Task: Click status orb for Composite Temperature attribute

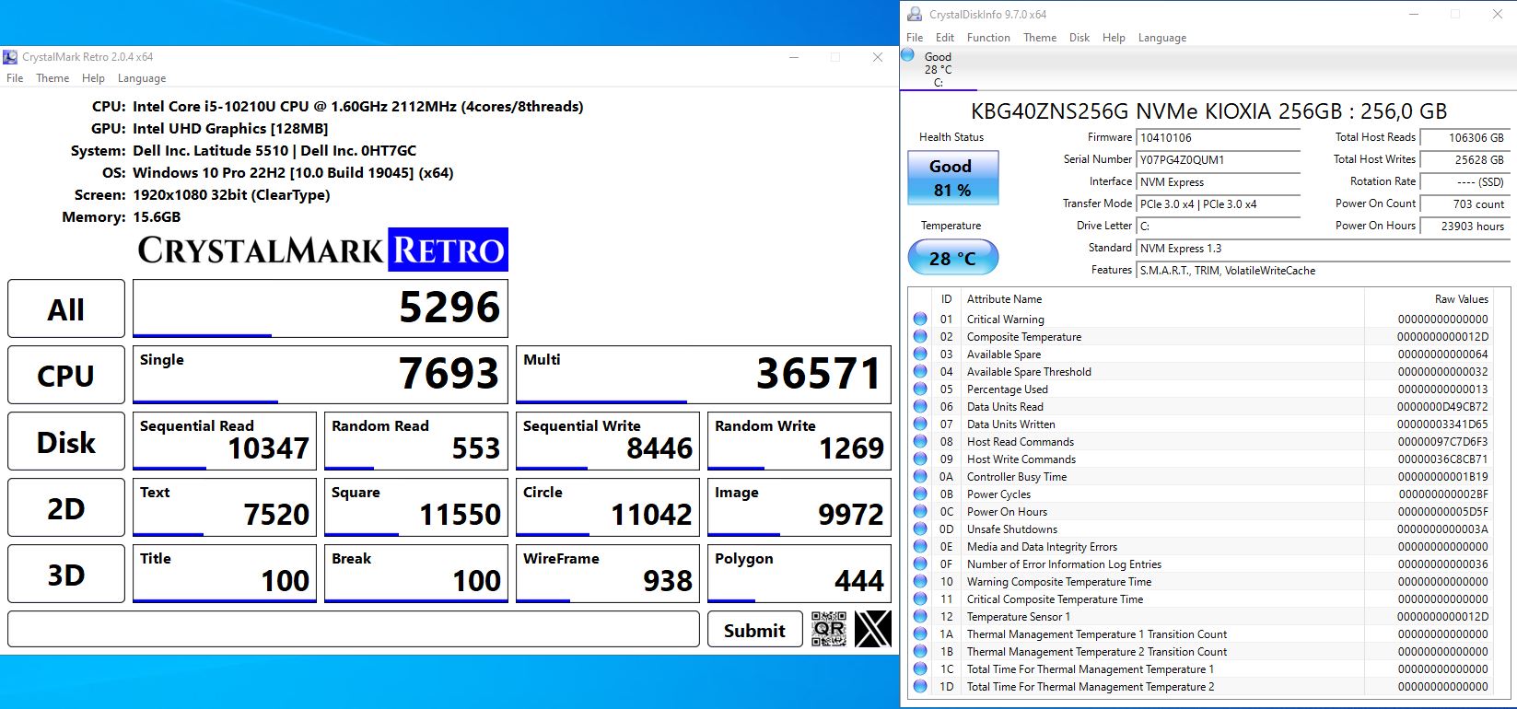Action: 920,336
